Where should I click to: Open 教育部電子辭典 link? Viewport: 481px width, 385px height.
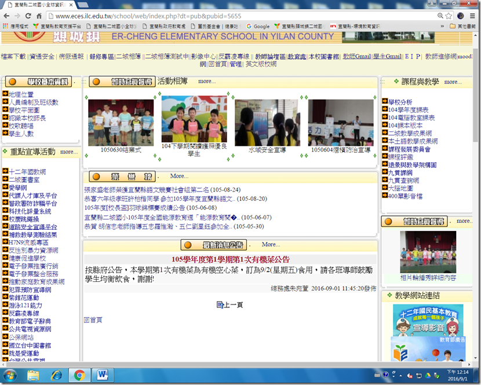coord(30,321)
